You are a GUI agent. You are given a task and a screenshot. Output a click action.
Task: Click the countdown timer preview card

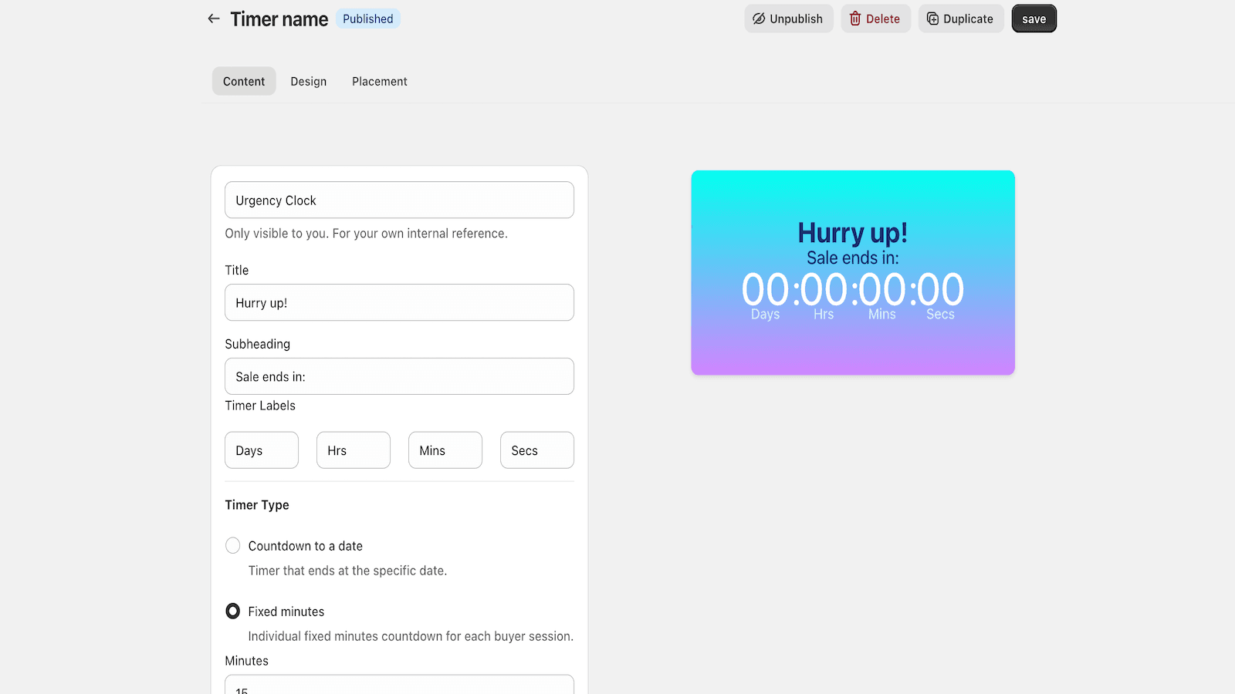coord(852,273)
